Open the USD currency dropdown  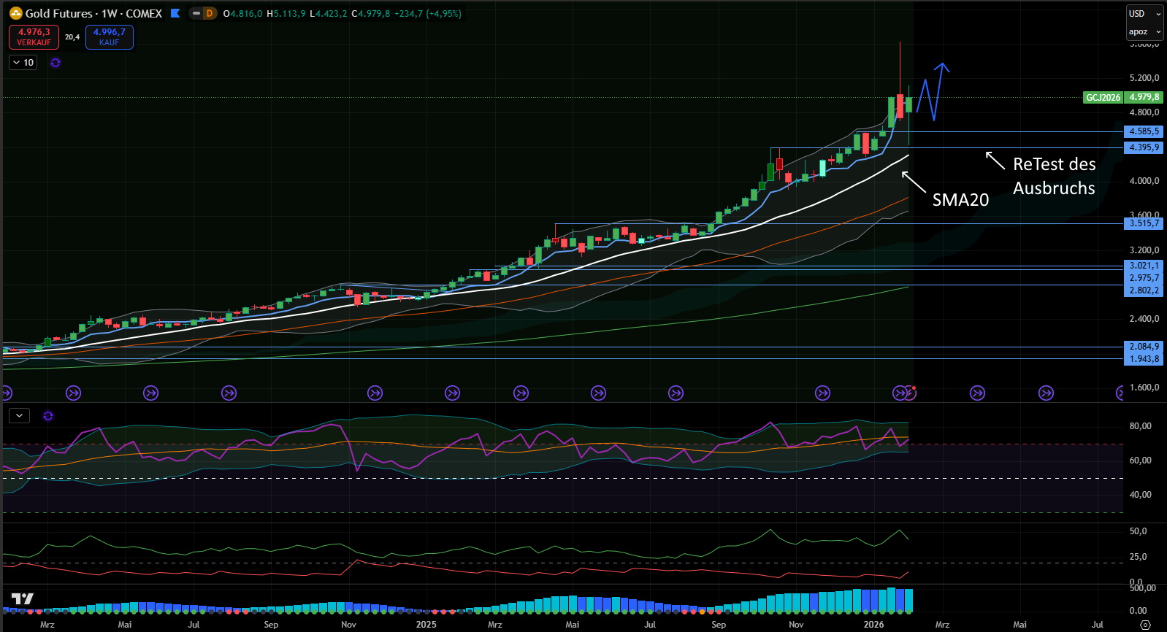pyautogui.click(x=1144, y=14)
